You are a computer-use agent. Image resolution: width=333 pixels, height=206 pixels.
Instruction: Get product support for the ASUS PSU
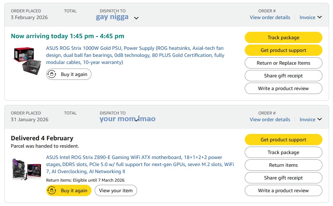click(283, 51)
